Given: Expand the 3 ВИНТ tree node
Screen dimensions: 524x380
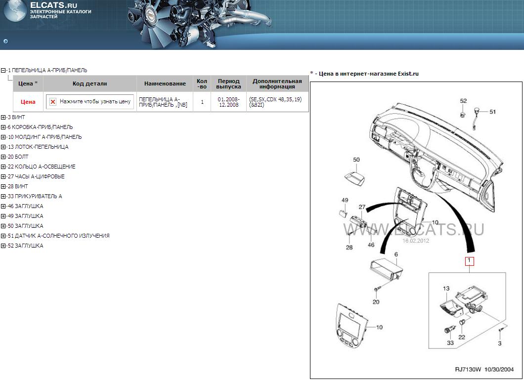Looking at the screenshot, I should 3,117.
